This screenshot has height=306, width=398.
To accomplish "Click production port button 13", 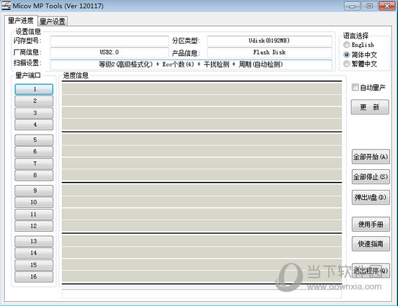I will pos(34,241).
